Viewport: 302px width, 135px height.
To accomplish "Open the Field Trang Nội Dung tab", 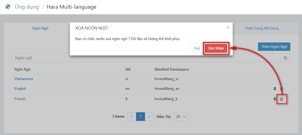I will [262, 28].
